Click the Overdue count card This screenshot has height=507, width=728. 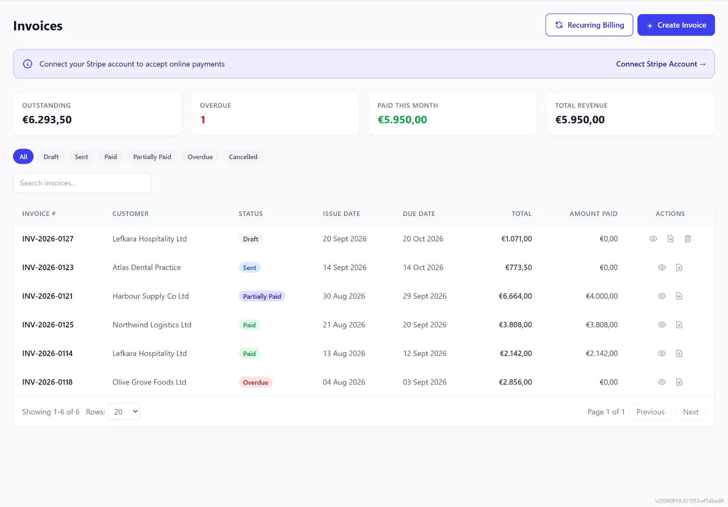pyautogui.click(x=275, y=114)
